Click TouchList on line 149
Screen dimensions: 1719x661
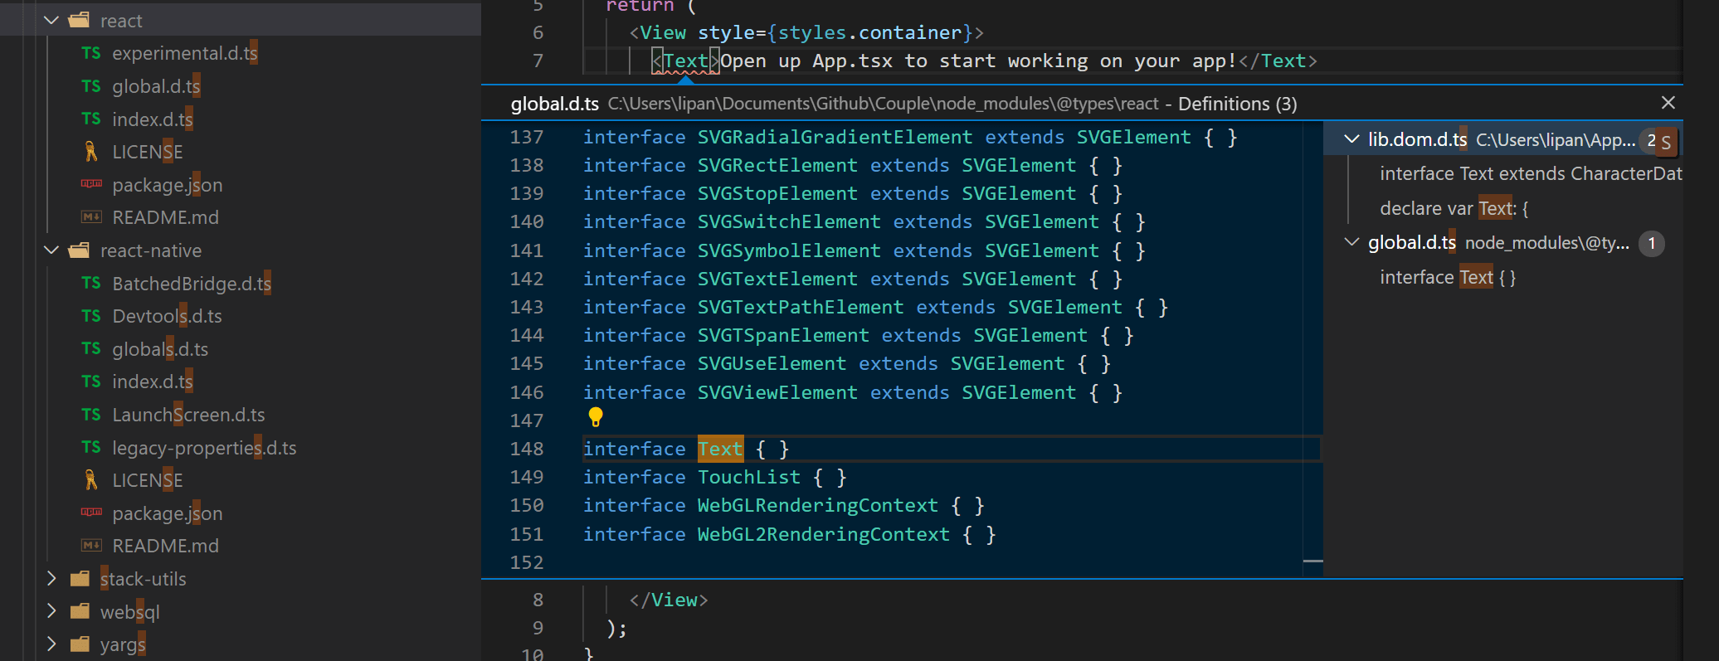749,477
